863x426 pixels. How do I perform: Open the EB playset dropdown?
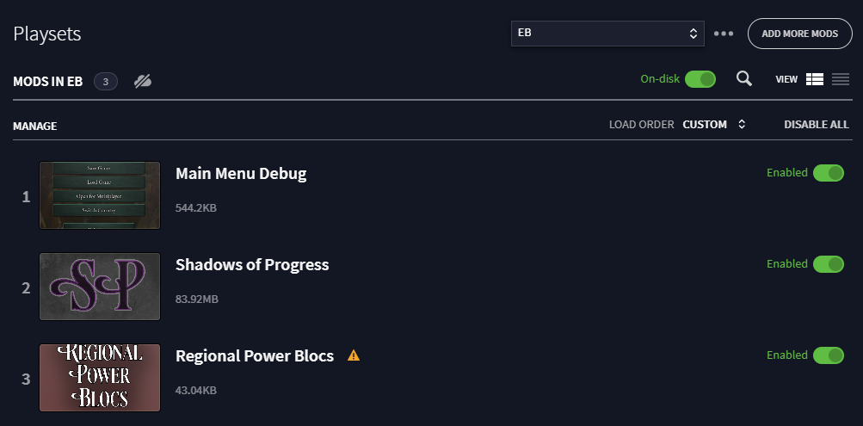pyautogui.click(x=607, y=34)
